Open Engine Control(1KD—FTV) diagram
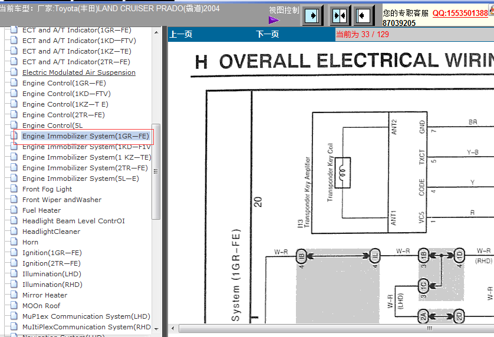This screenshot has height=337, width=494. (67, 94)
